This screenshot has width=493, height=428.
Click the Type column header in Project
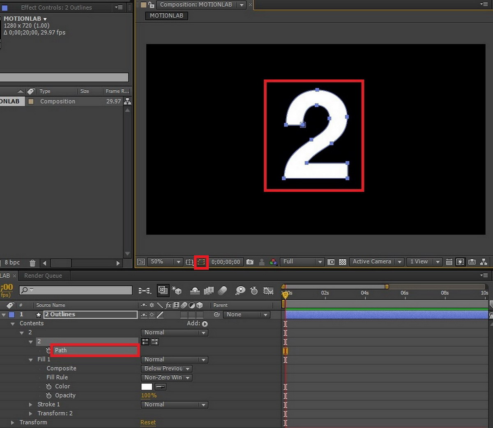click(x=45, y=91)
